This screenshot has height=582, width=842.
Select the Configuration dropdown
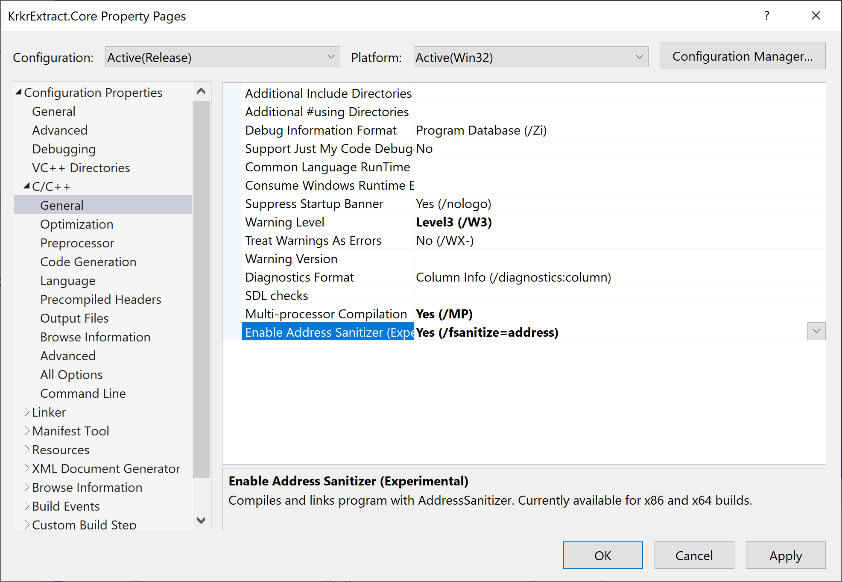pyautogui.click(x=222, y=56)
